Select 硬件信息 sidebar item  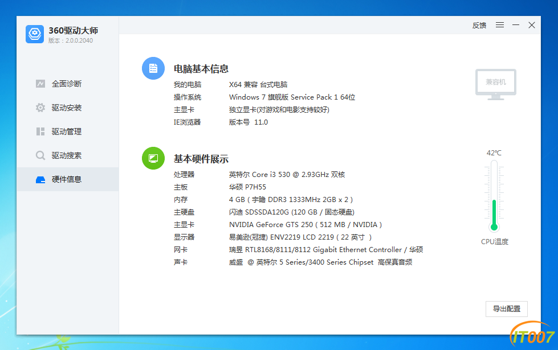pyautogui.click(x=68, y=179)
